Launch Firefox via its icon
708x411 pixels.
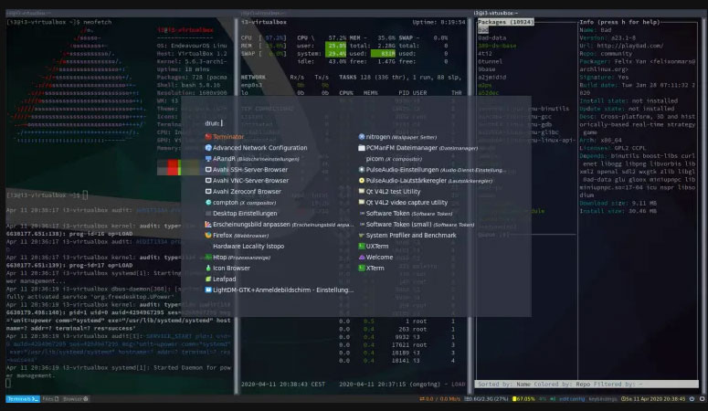point(208,236)
